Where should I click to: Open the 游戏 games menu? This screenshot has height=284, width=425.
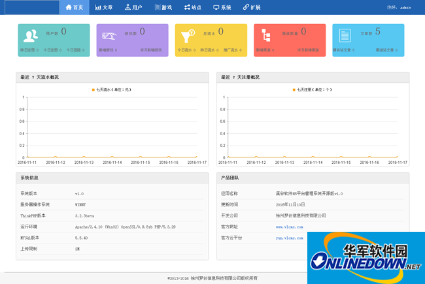point(163,7)
